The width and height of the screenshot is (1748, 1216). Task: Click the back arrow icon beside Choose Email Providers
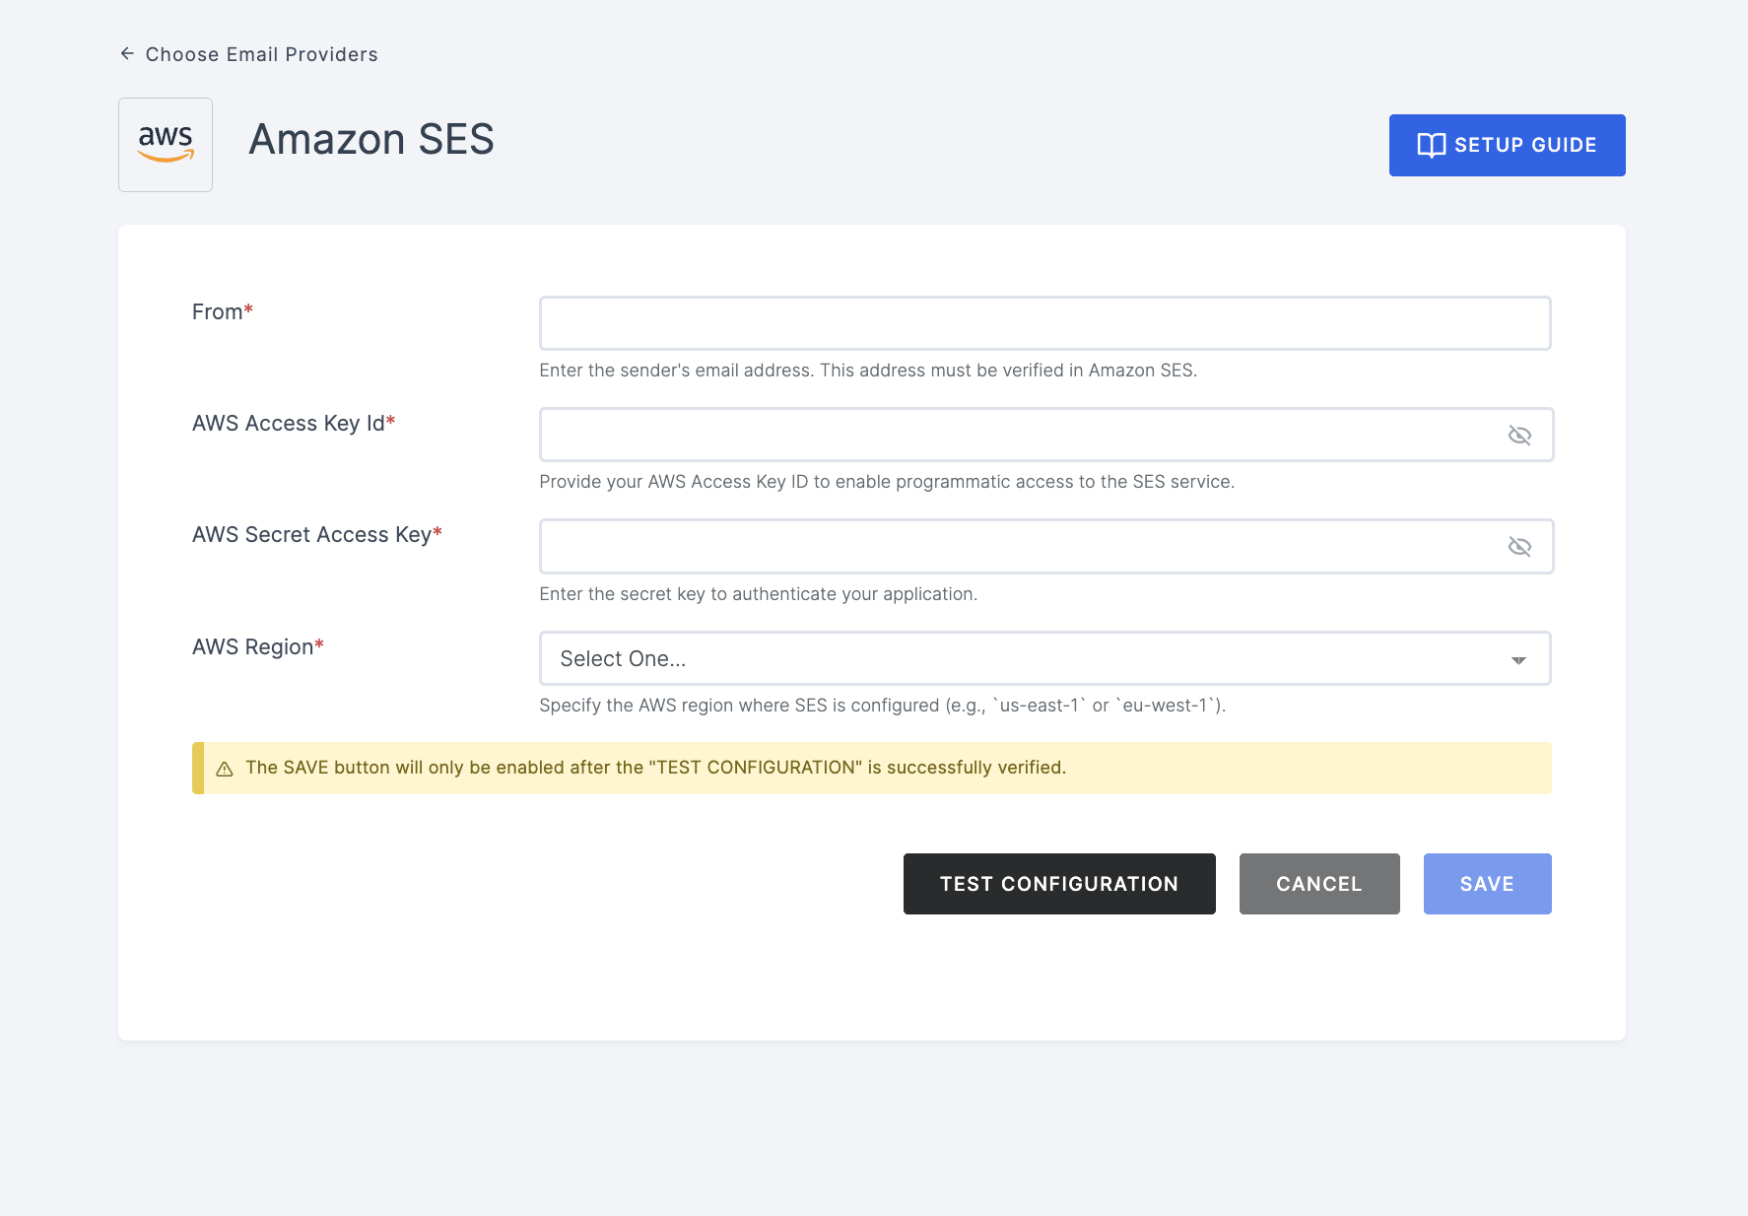(x=127, y=54)
